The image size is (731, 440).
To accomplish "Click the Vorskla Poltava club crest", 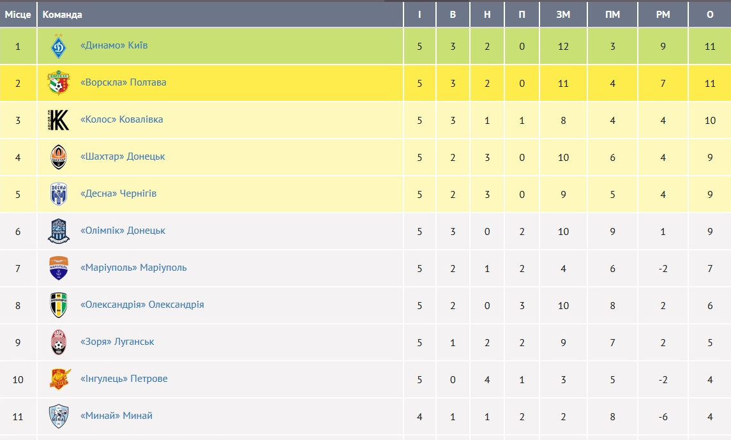I will (x=59, y=83).
